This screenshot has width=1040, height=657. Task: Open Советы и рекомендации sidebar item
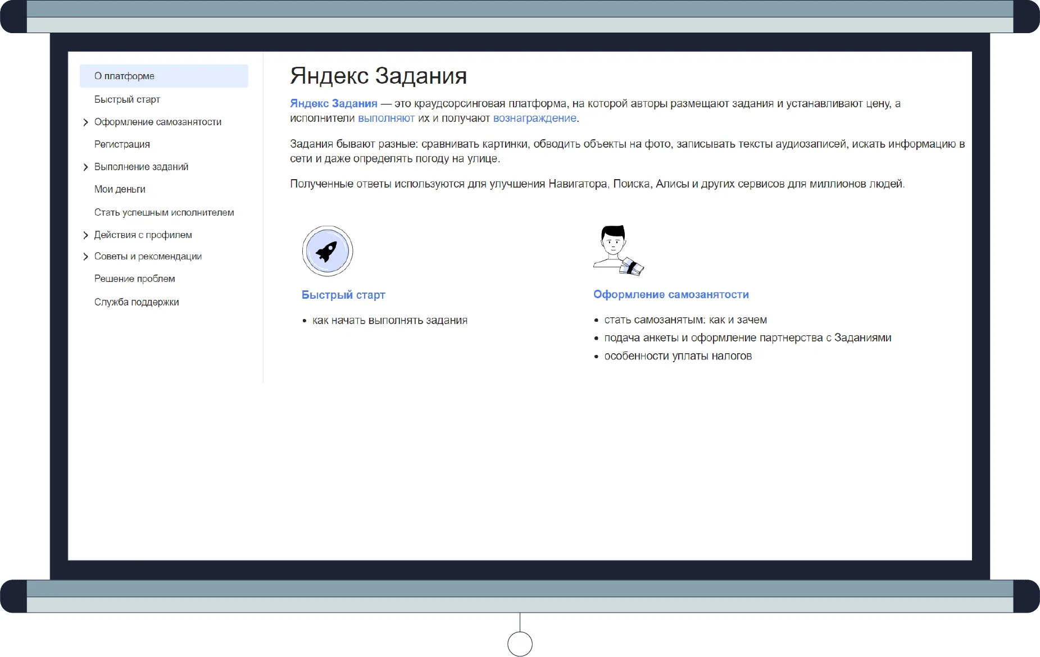148,256
